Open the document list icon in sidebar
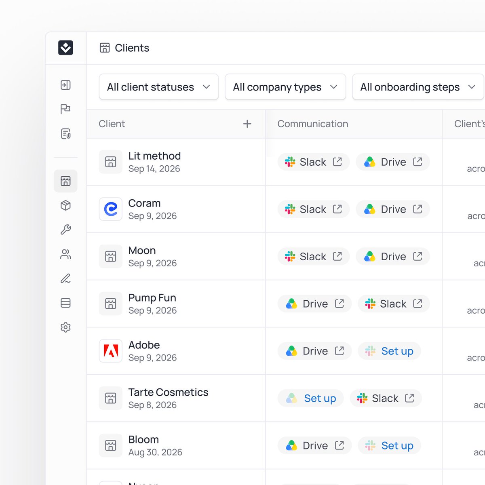This screenshot has height=485, width=485. point(65,133)
